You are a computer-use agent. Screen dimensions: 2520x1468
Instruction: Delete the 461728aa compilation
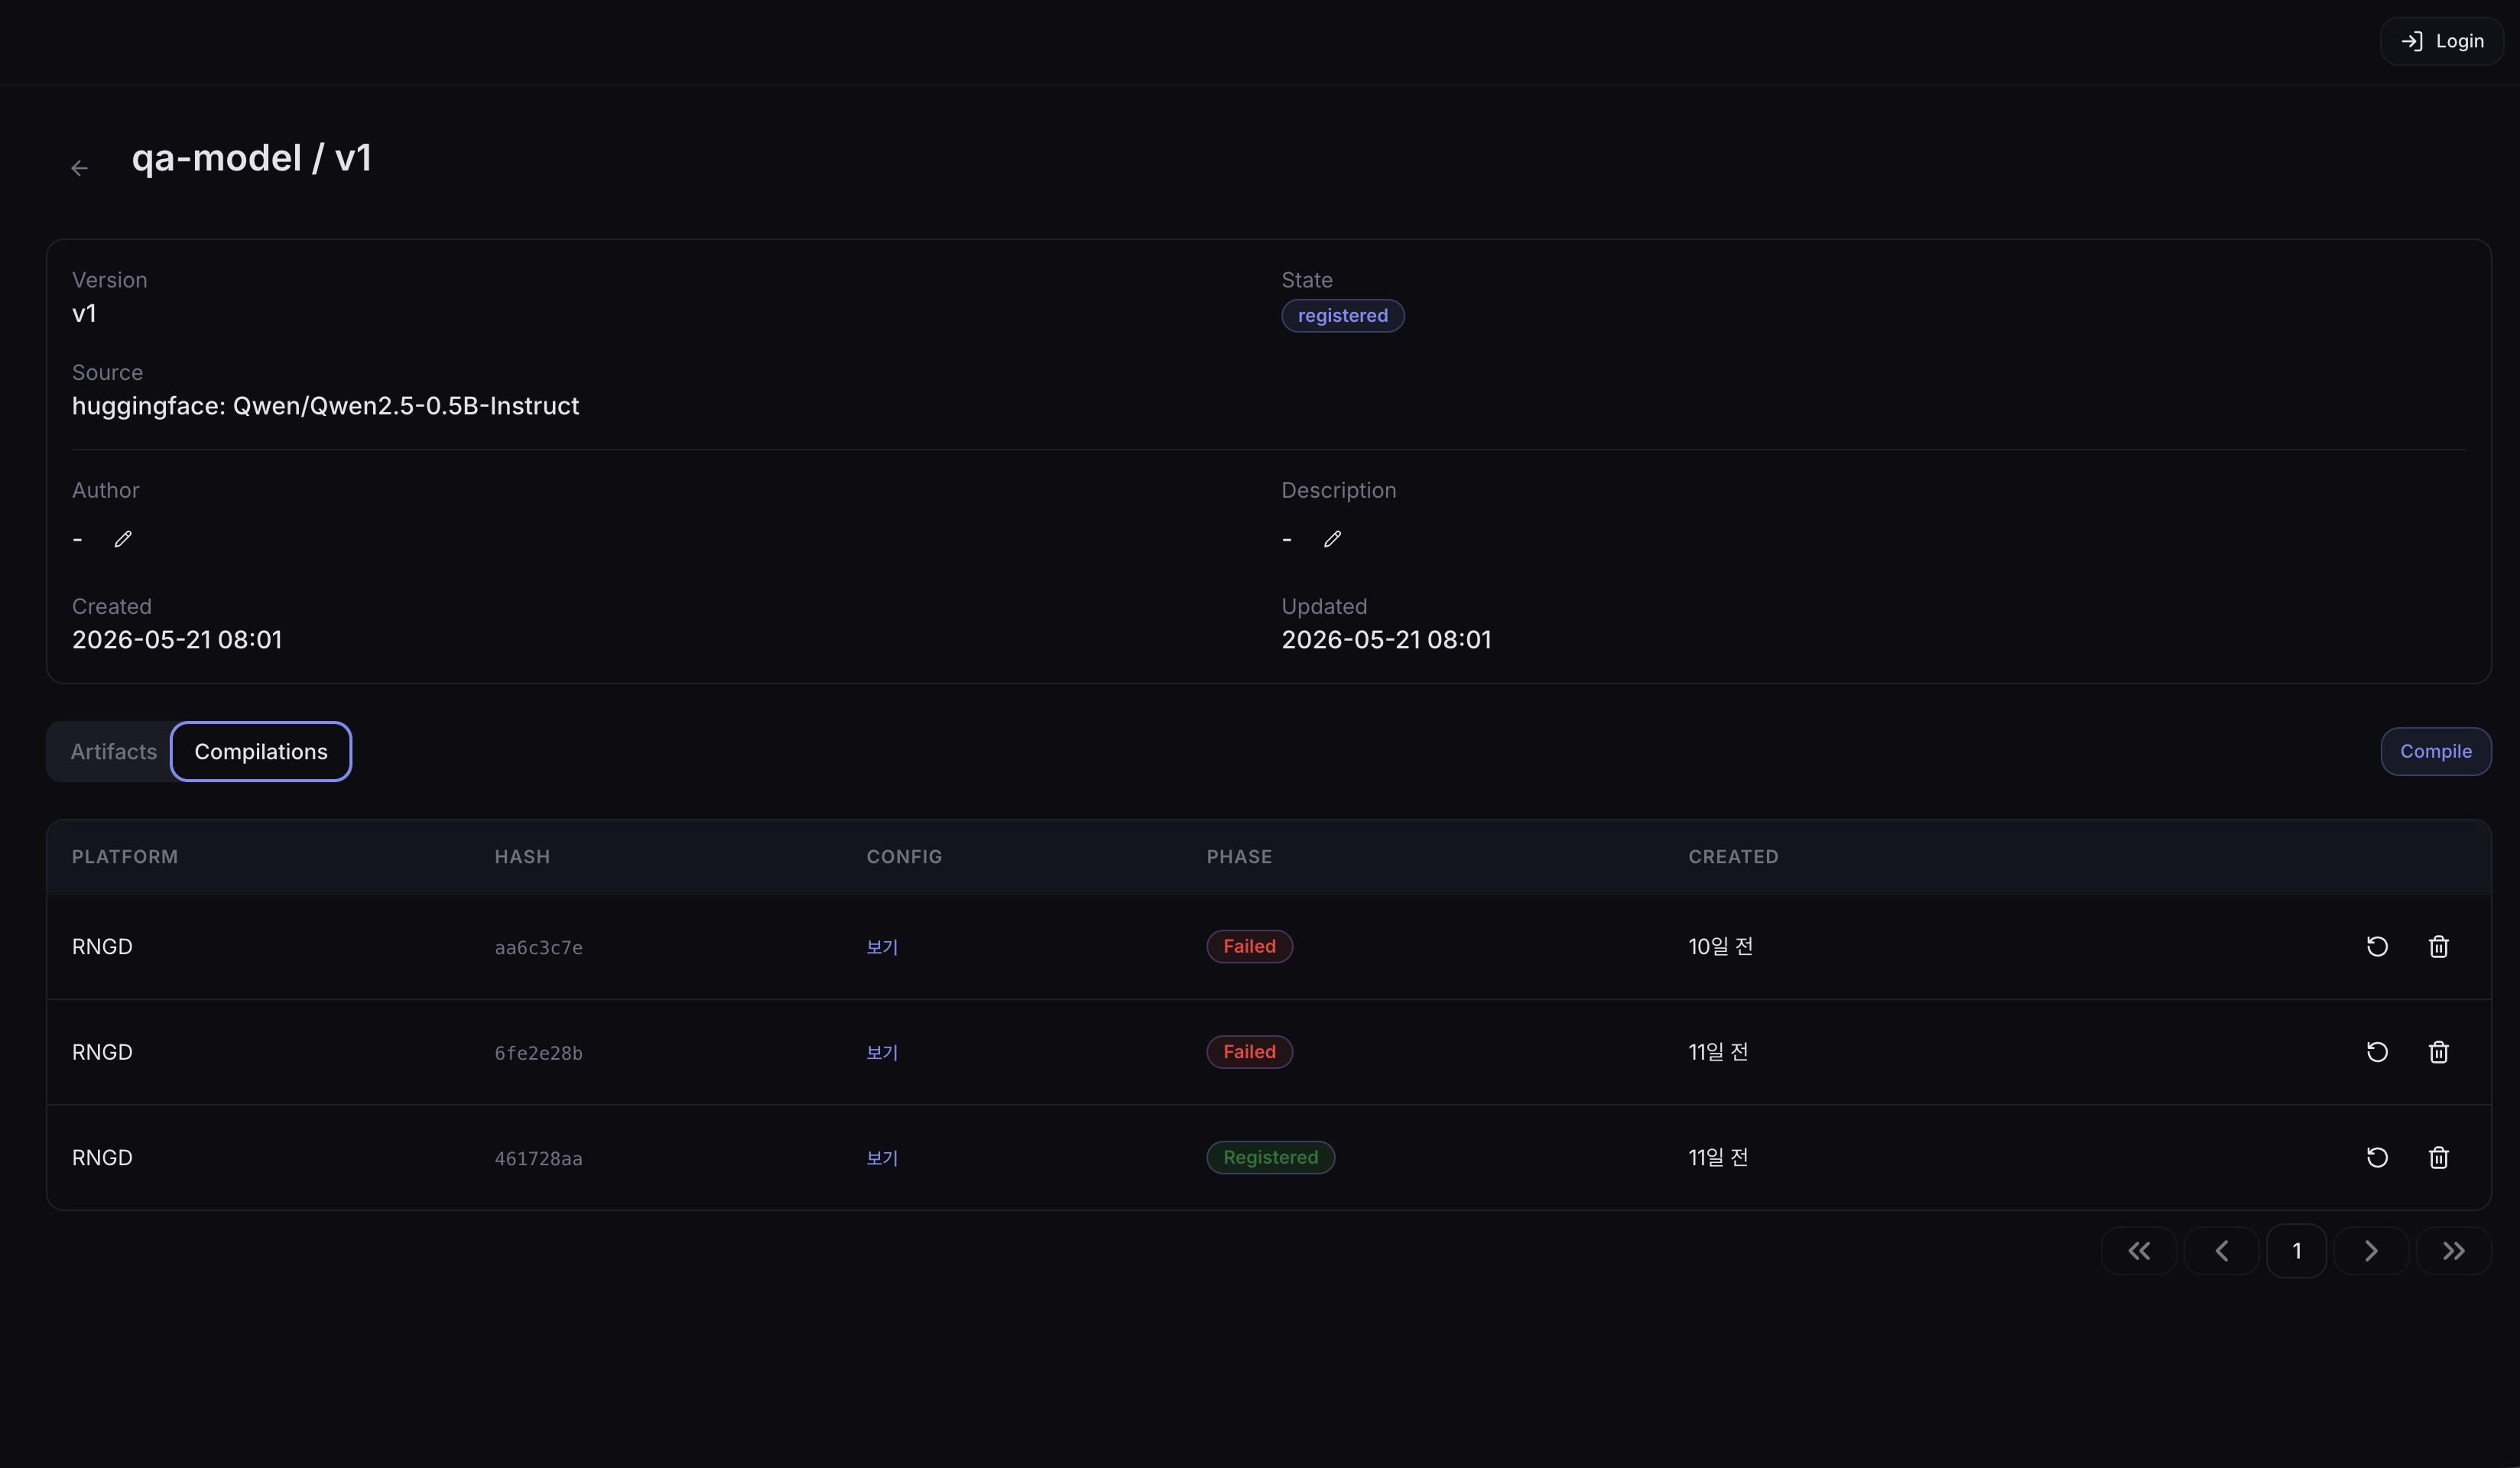point(2438,1157)
